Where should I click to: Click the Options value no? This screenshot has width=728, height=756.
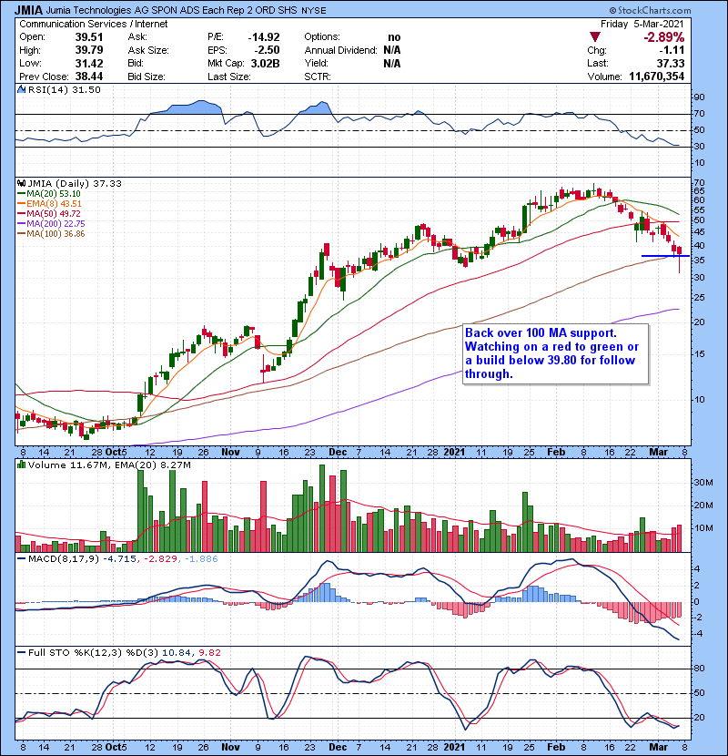click(x=394, y=37)
